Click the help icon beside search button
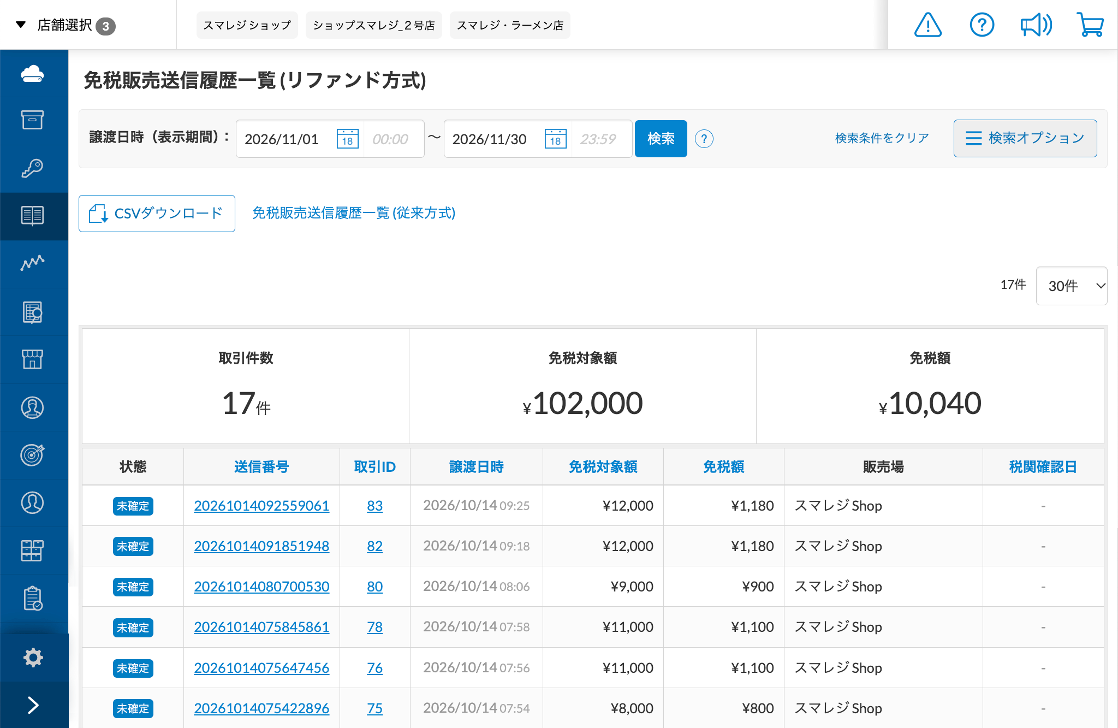The height and width of the screenshot is (728, 1118). pos(704,139)
